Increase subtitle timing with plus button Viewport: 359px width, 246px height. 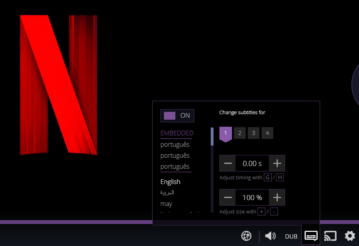(277, 163)
